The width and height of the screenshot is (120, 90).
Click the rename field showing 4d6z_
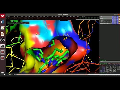(18, 23)
